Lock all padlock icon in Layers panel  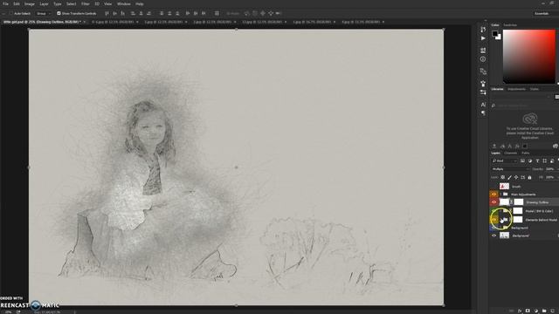click(529, 177)
